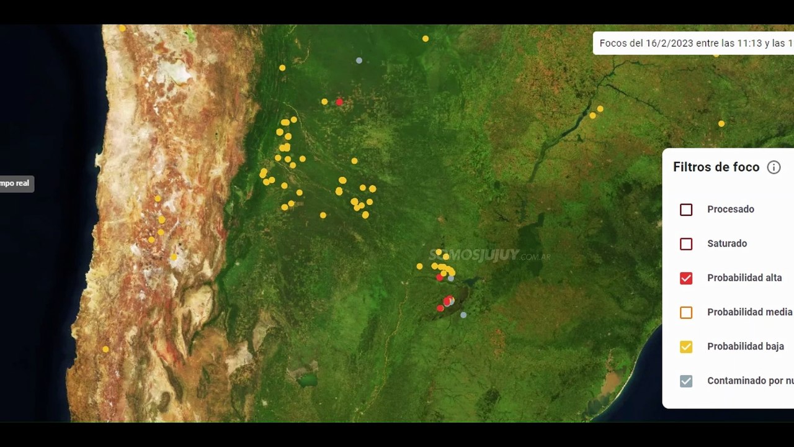Click the 'Saturado' label text

click(x=727, y=243)
